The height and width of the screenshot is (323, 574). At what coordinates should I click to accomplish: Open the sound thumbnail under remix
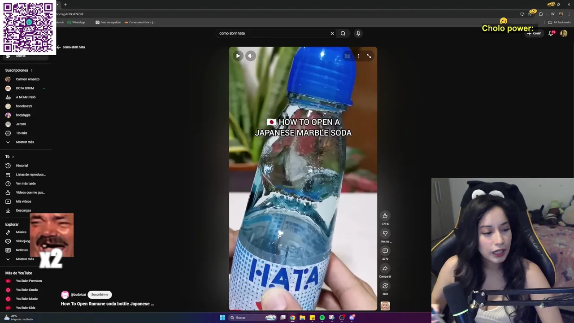pyautogui.click(x=385, y=306)
